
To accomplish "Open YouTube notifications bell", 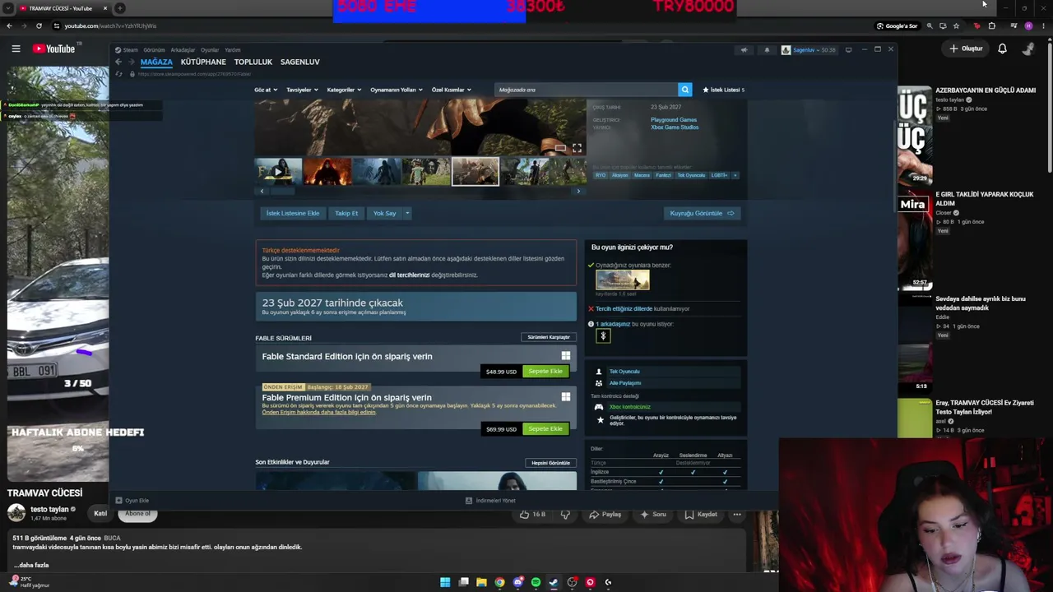I will pyautogui.click(x=1002, y=49).
